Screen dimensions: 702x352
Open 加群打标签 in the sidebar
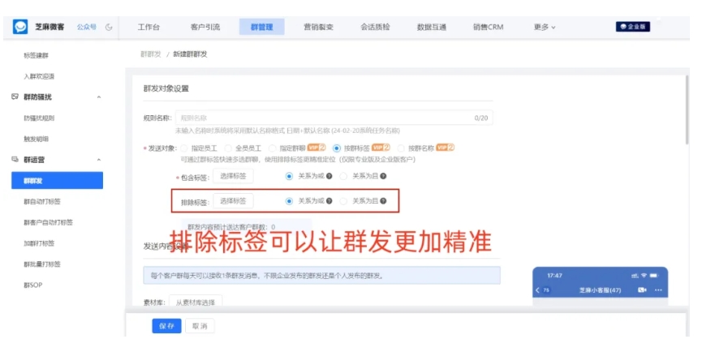[x=39, y=243]
